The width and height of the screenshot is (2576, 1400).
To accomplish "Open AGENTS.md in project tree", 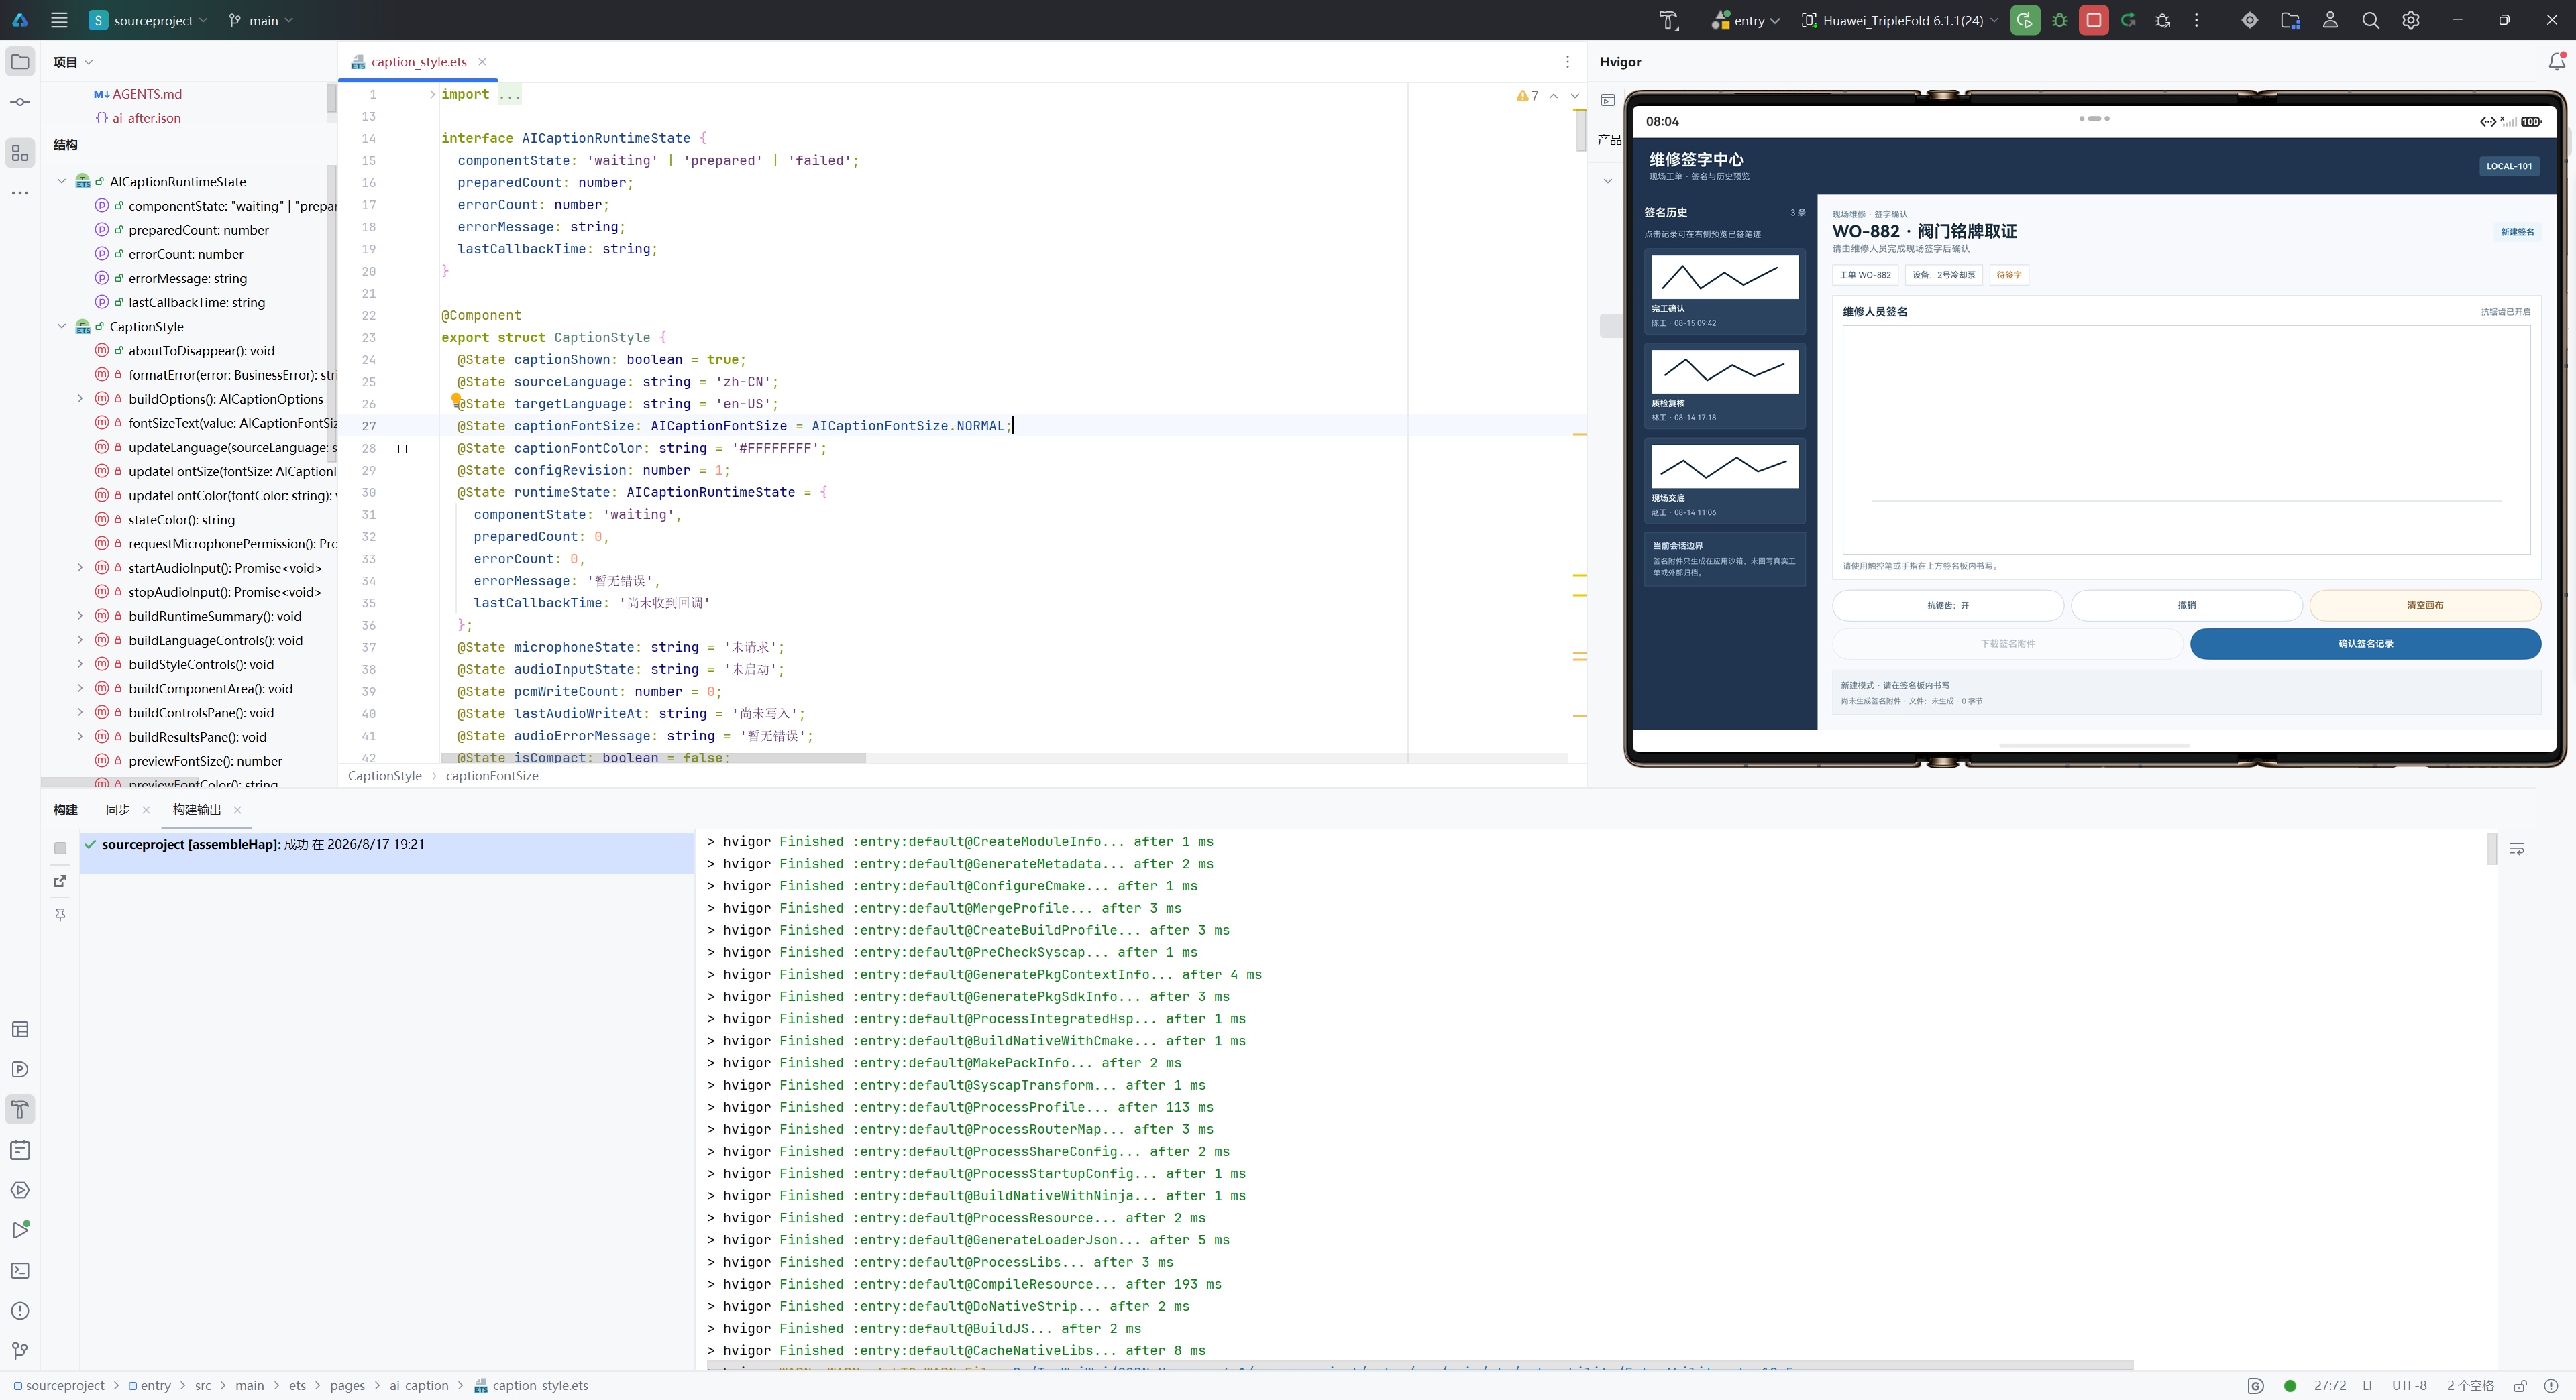I will [x=137, y=94].
